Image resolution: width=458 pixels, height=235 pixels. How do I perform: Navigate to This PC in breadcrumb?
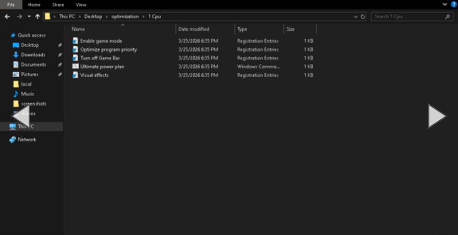point(67,16)
